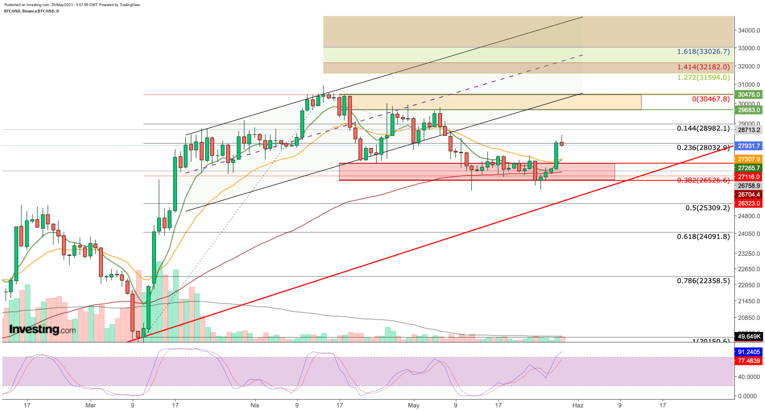The image size is (765, 411).
Task: Click the 0.382(26526.6) Fibonacci label
Action: coord(703,180)
